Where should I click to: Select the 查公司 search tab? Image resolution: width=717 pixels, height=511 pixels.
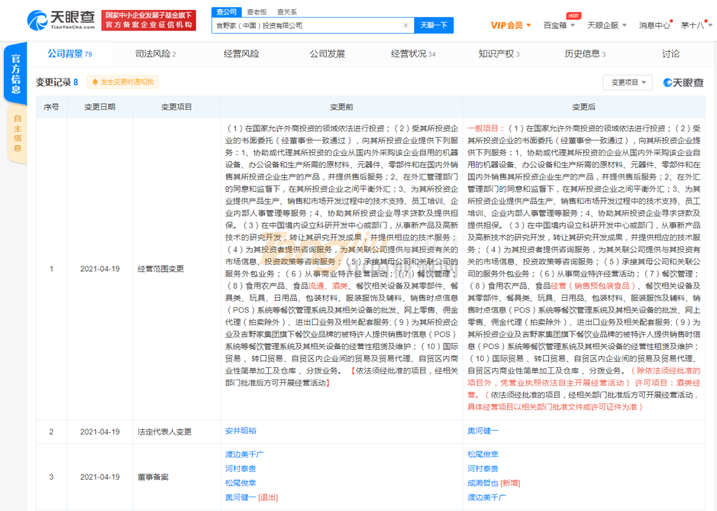point(226,12)
